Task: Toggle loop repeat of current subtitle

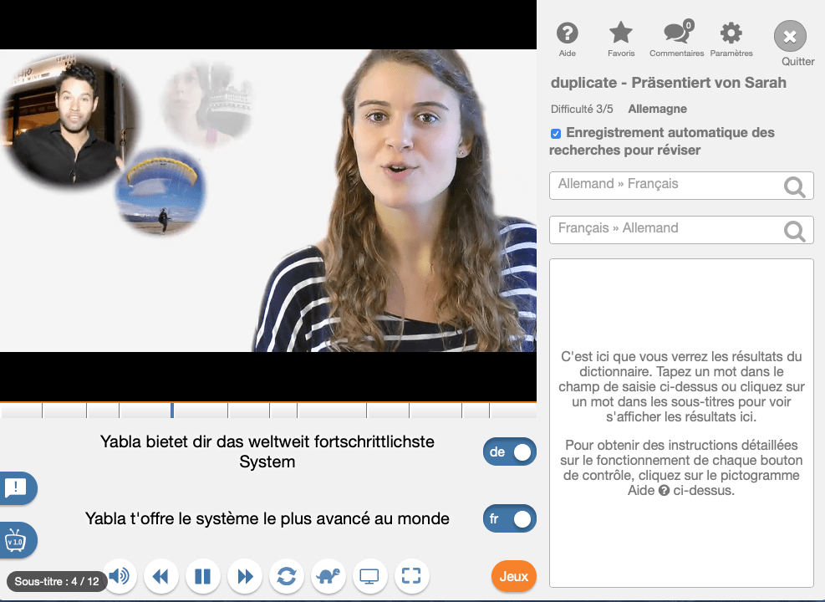Action: 287,576
